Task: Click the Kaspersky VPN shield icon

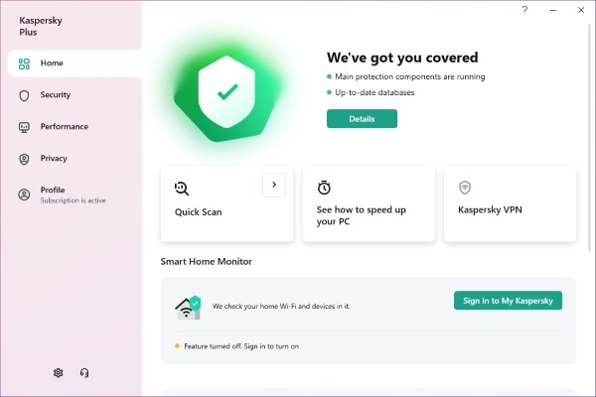Action: click(x=464, y=188)
